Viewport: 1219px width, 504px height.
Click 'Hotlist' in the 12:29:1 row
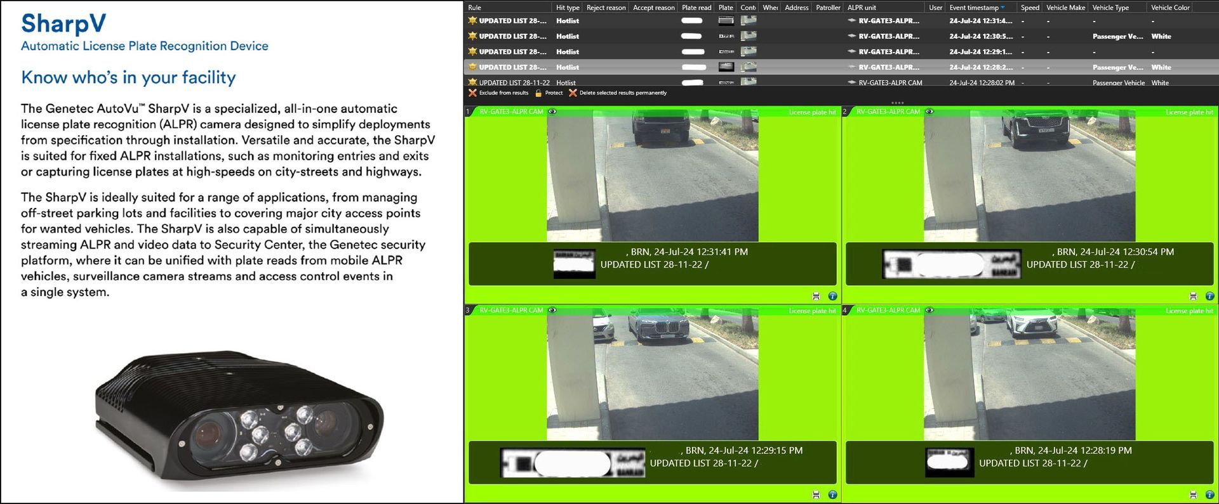[568, 52]
